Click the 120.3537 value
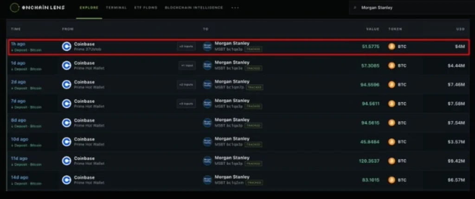The width and height of the screenshot is (475, 199). [369, 161]
